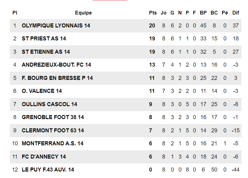Viewport: 248px width, 178px height.
Task: Select the Jo column header
Action: pos(164,13)
